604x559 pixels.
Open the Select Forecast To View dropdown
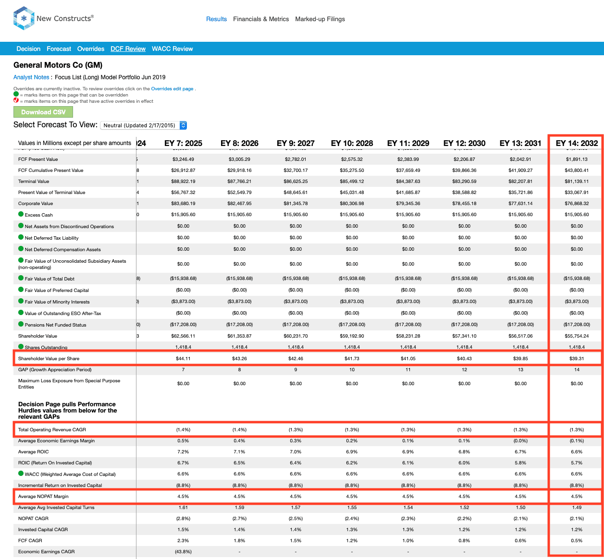(144, 125)
